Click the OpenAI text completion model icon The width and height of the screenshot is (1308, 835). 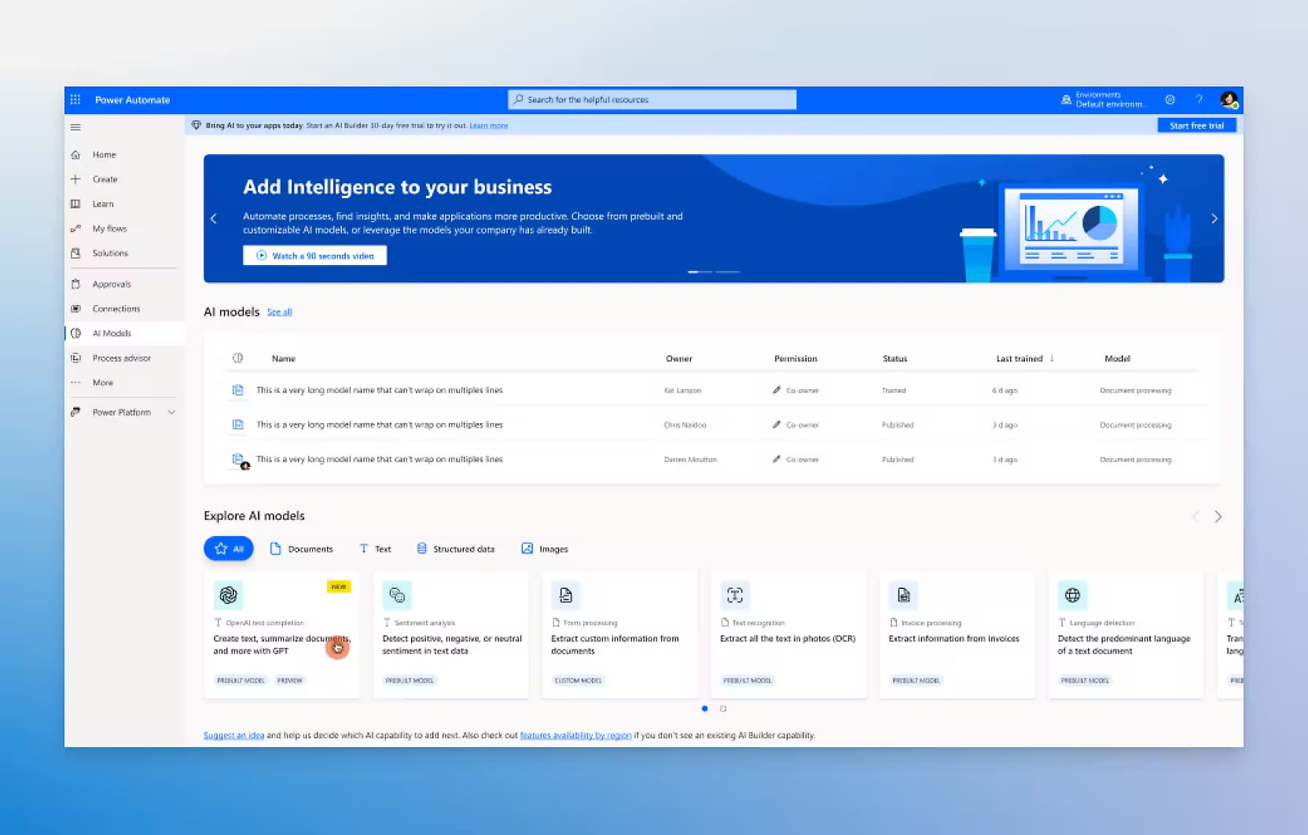[x=229, y=596]
